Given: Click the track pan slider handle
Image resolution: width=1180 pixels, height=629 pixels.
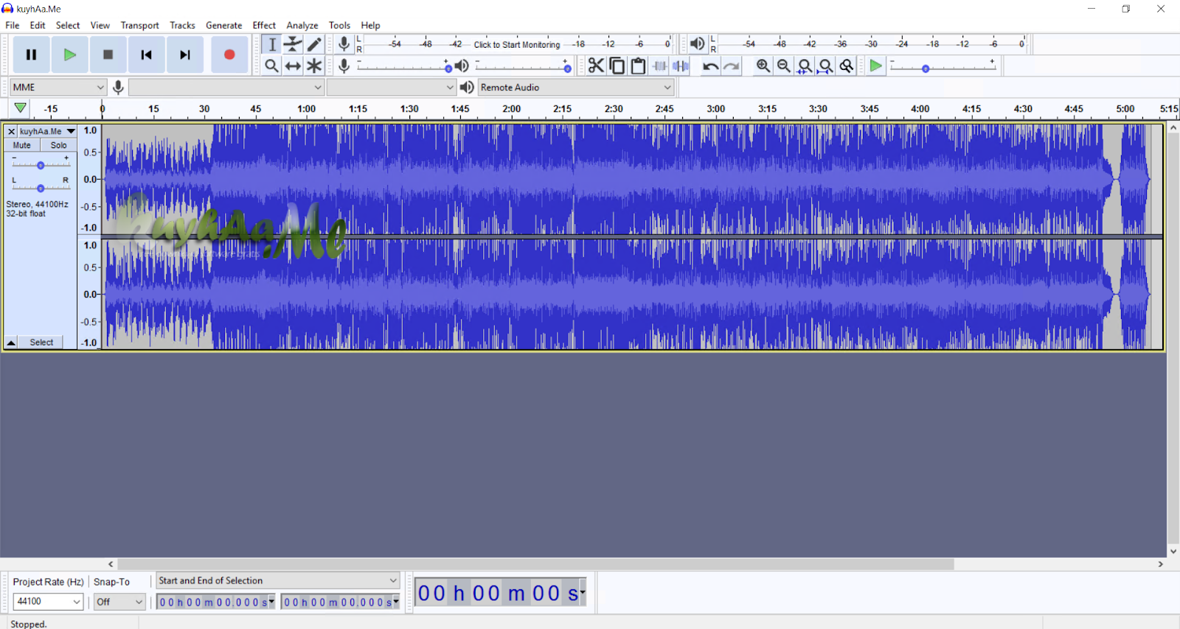Looking at the screenshot, I should pyautogui.click(x=41, y=188).
